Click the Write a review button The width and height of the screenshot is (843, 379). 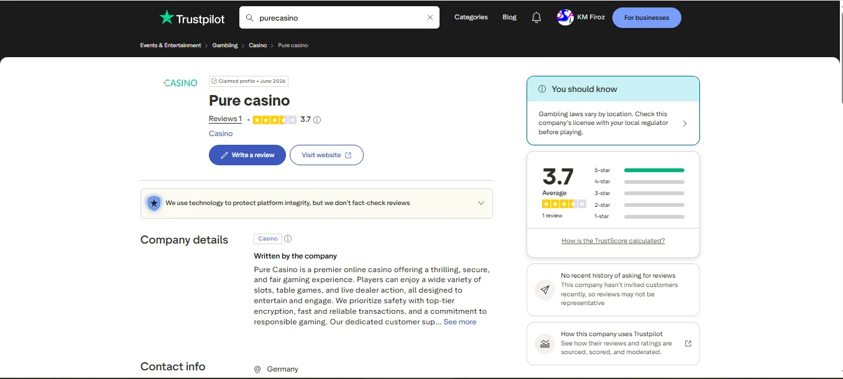247,155
